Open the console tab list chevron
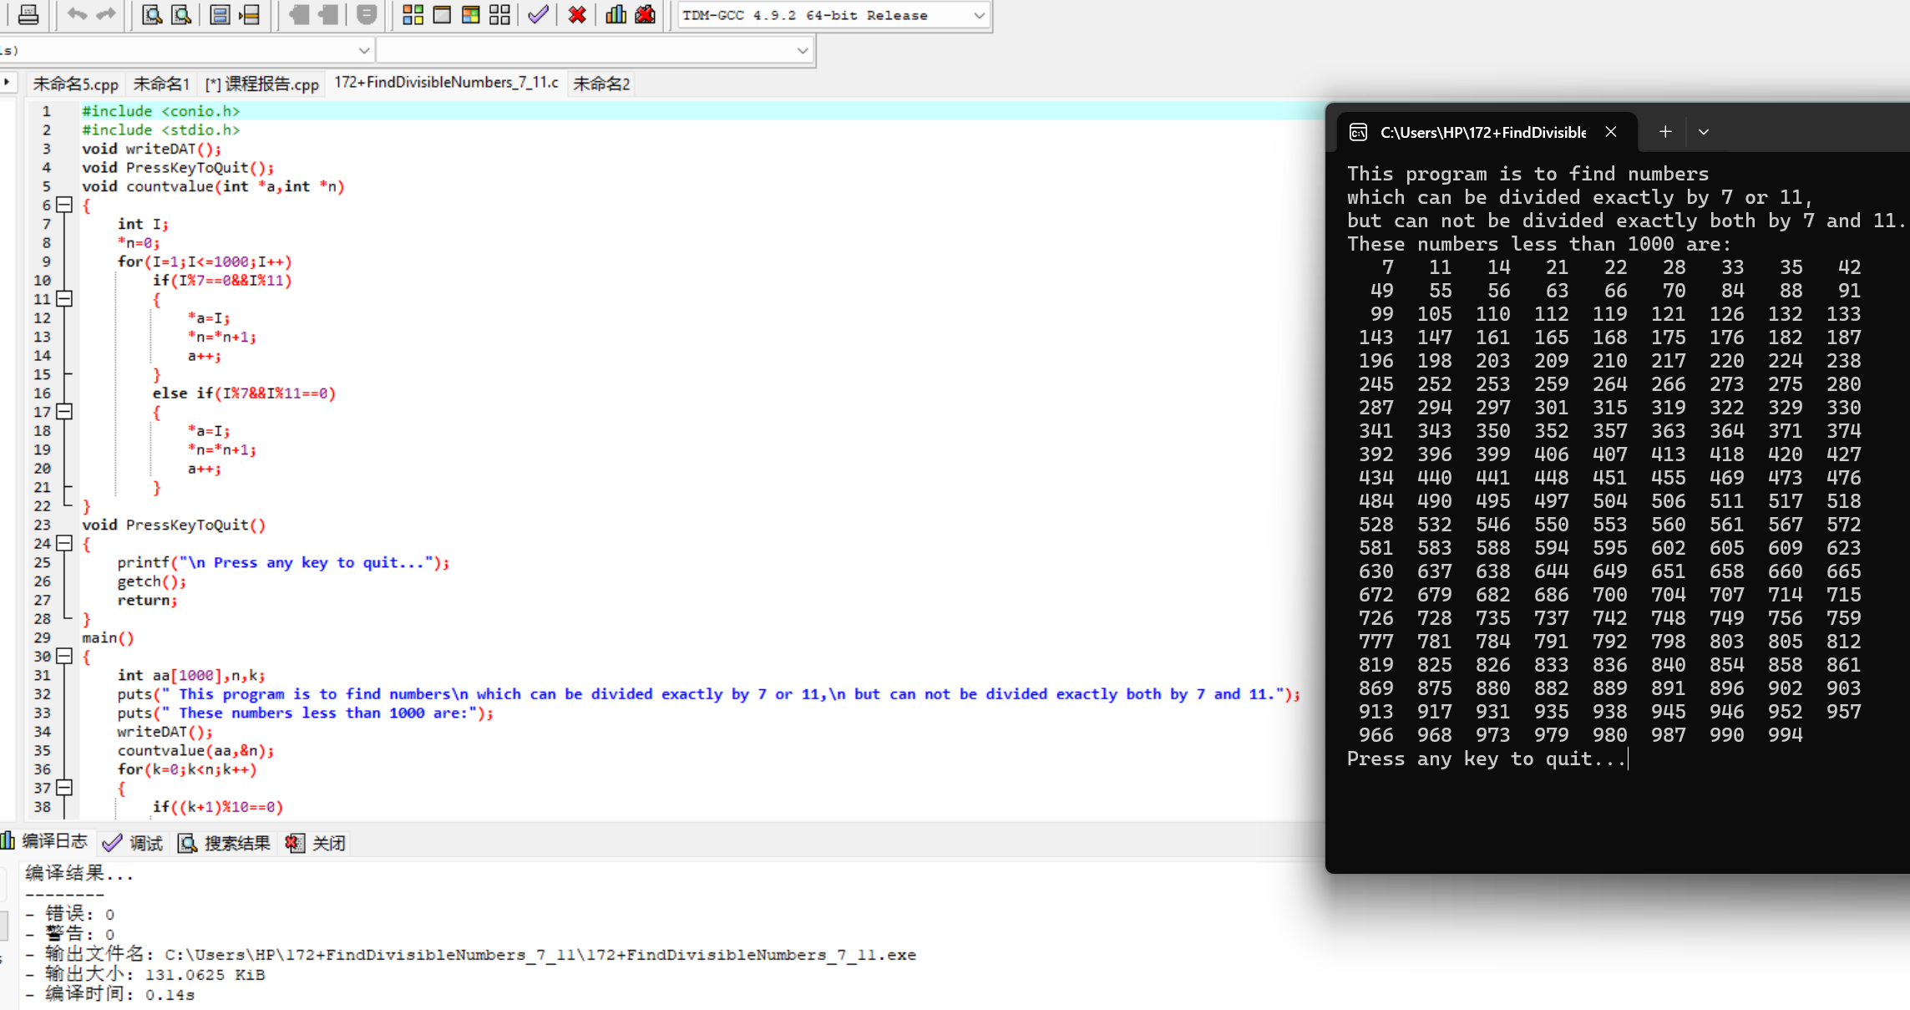1910x1010 pixels. 1704,132
